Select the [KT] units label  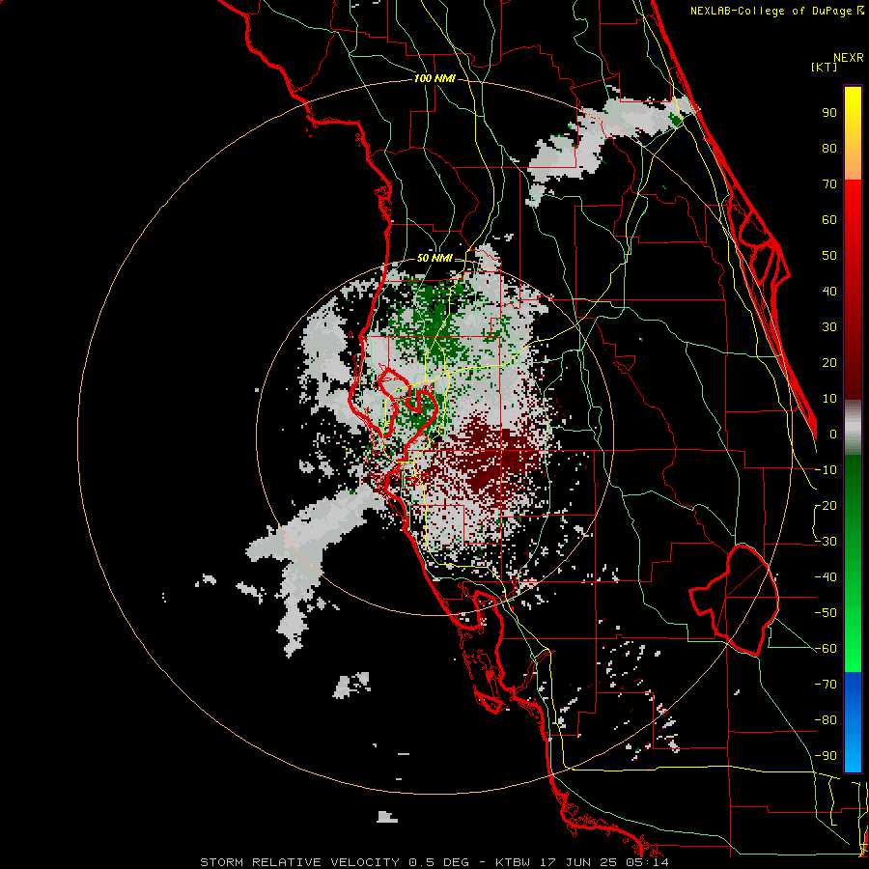pyautogui.click(x=824, y=67)
